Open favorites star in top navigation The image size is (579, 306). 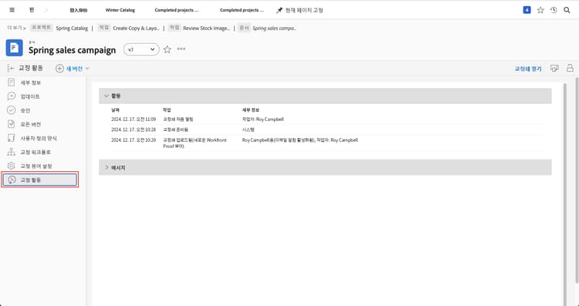(x=540, y=10)
